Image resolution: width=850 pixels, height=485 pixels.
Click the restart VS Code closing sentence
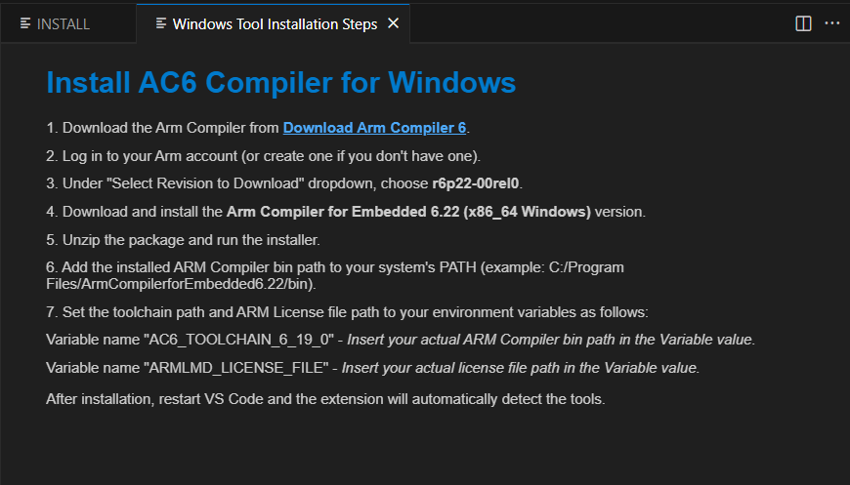pos(325,398)
